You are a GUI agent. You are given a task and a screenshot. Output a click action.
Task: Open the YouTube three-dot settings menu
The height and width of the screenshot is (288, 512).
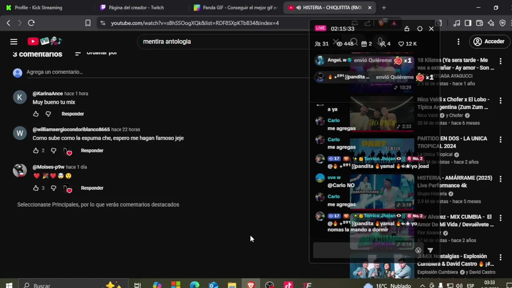click(458, 42)
